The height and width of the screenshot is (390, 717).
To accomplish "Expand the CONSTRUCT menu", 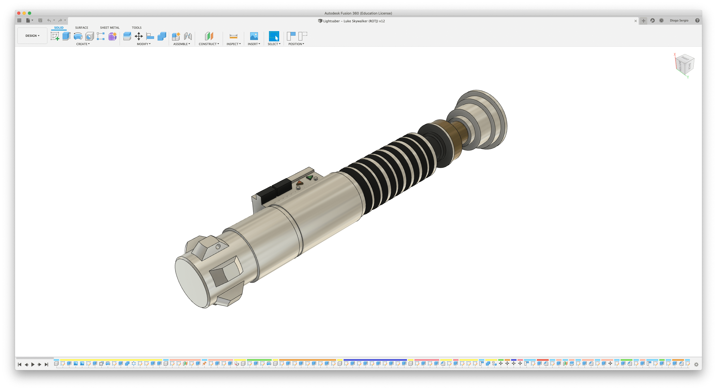I will (209, 44).
